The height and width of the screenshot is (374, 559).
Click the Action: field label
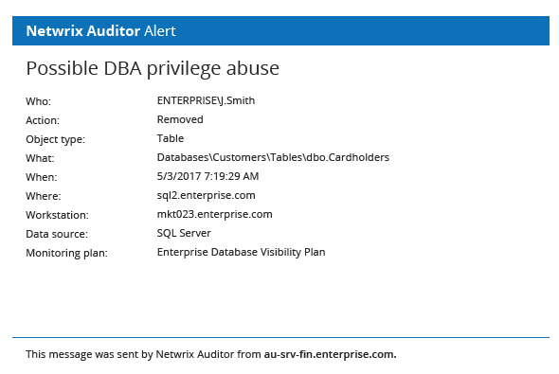43,120
